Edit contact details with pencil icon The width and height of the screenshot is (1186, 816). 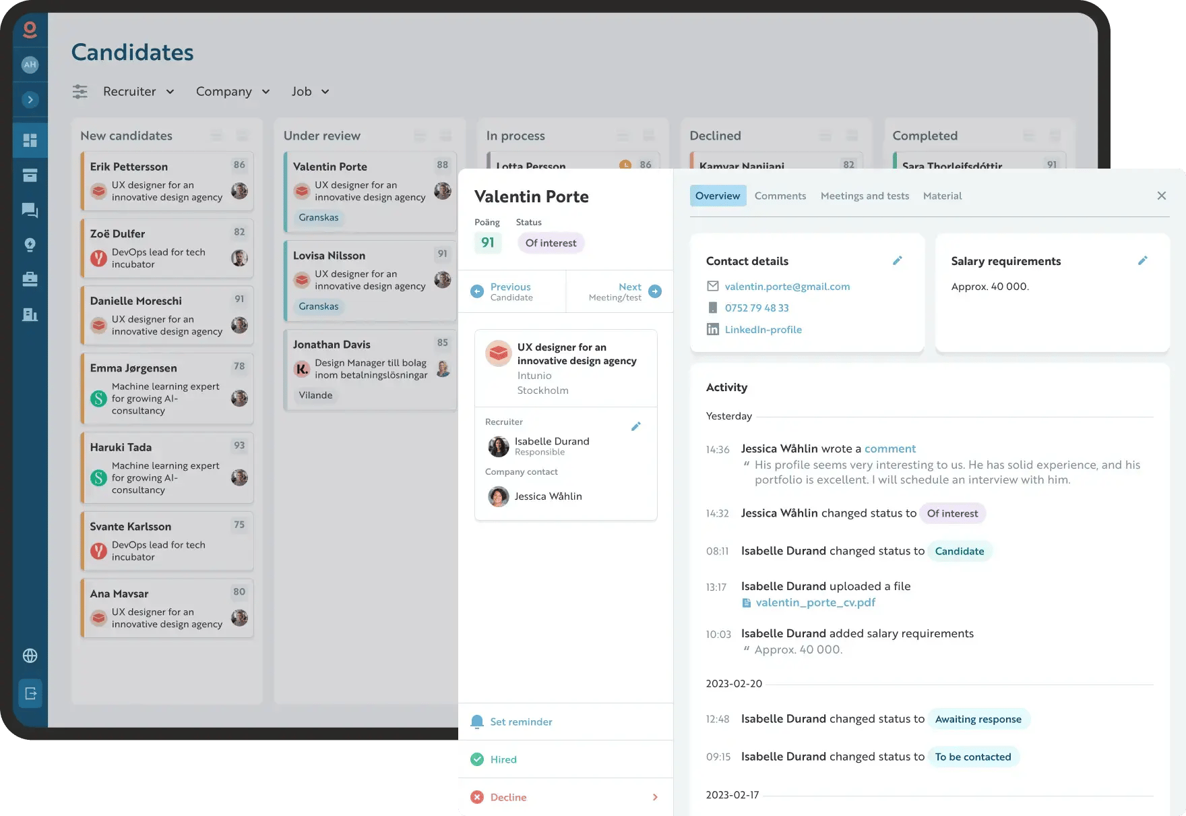pos(897,261)
